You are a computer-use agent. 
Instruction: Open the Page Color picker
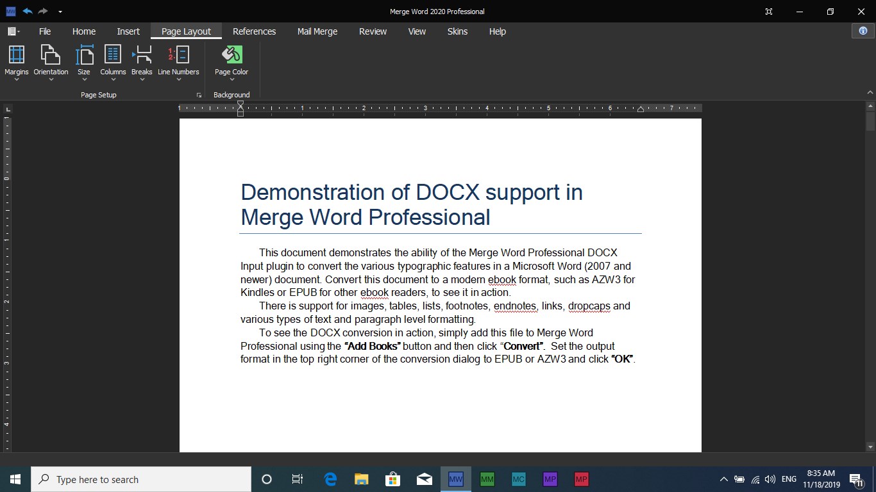[232, 63]
